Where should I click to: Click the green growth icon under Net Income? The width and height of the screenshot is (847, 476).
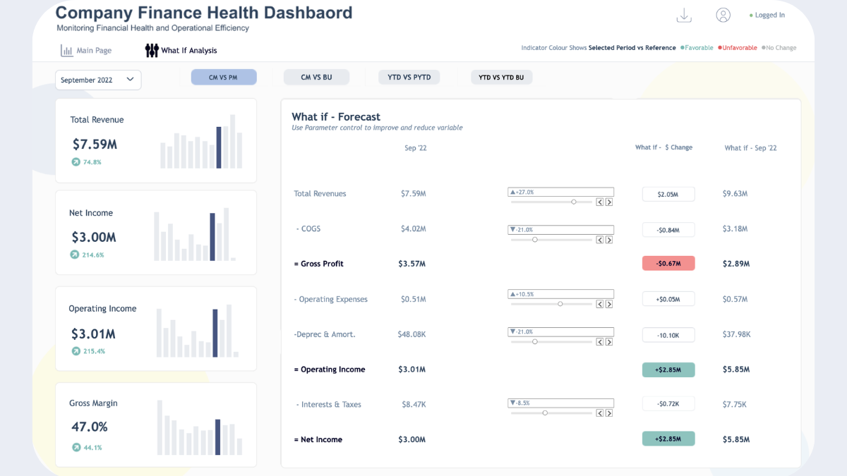(x=75, y=255)
